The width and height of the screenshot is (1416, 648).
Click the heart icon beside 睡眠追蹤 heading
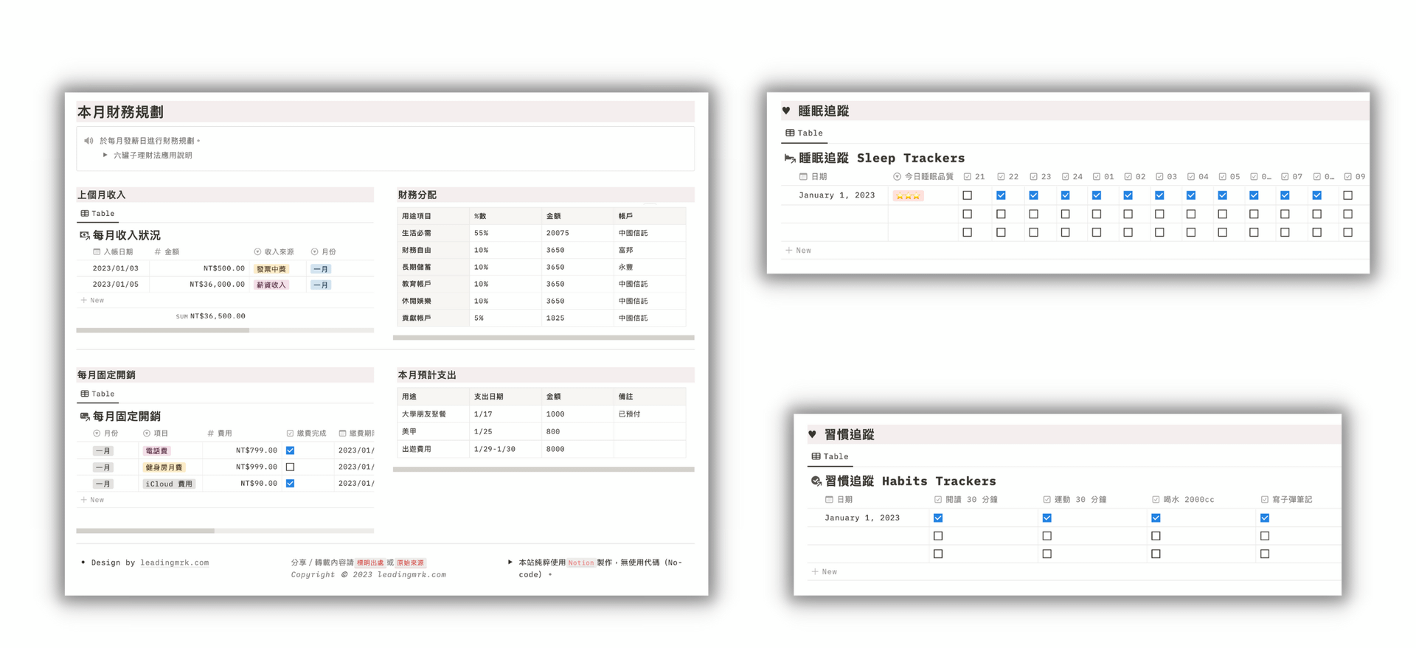click(x=786, y=111)
